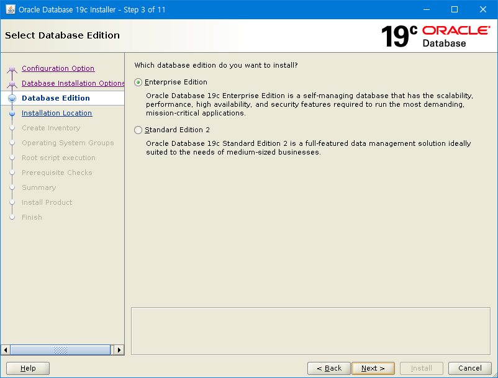Click the Oracle 19c Database logo
The image size is (498, 378).
pyautogui.click(x=435, y=36)
